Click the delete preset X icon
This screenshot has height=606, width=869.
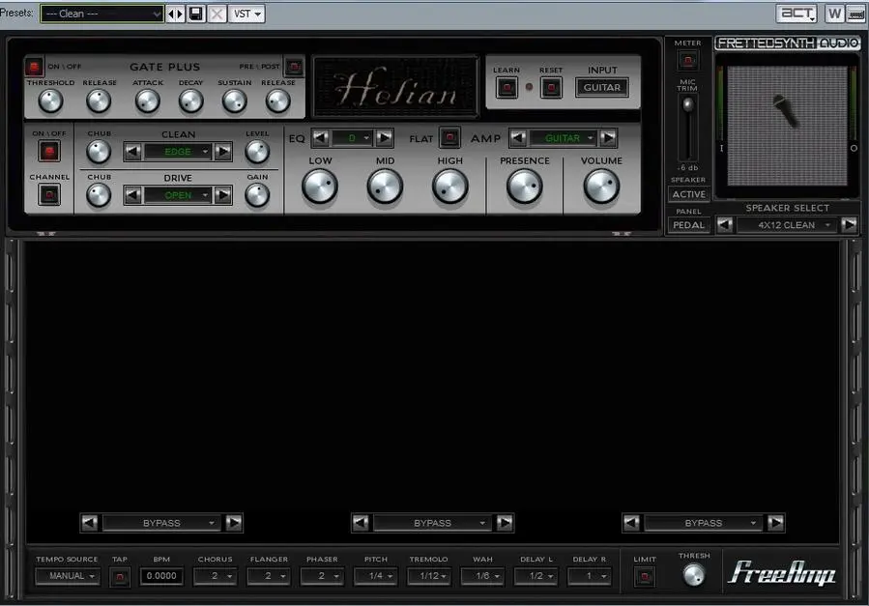[x=217, y=14]
